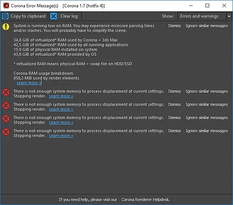Image resolution: width=233 pixels, height=205 pixels.
Task: Dismiss the second displacement memory error
Action: pos(174,104)
